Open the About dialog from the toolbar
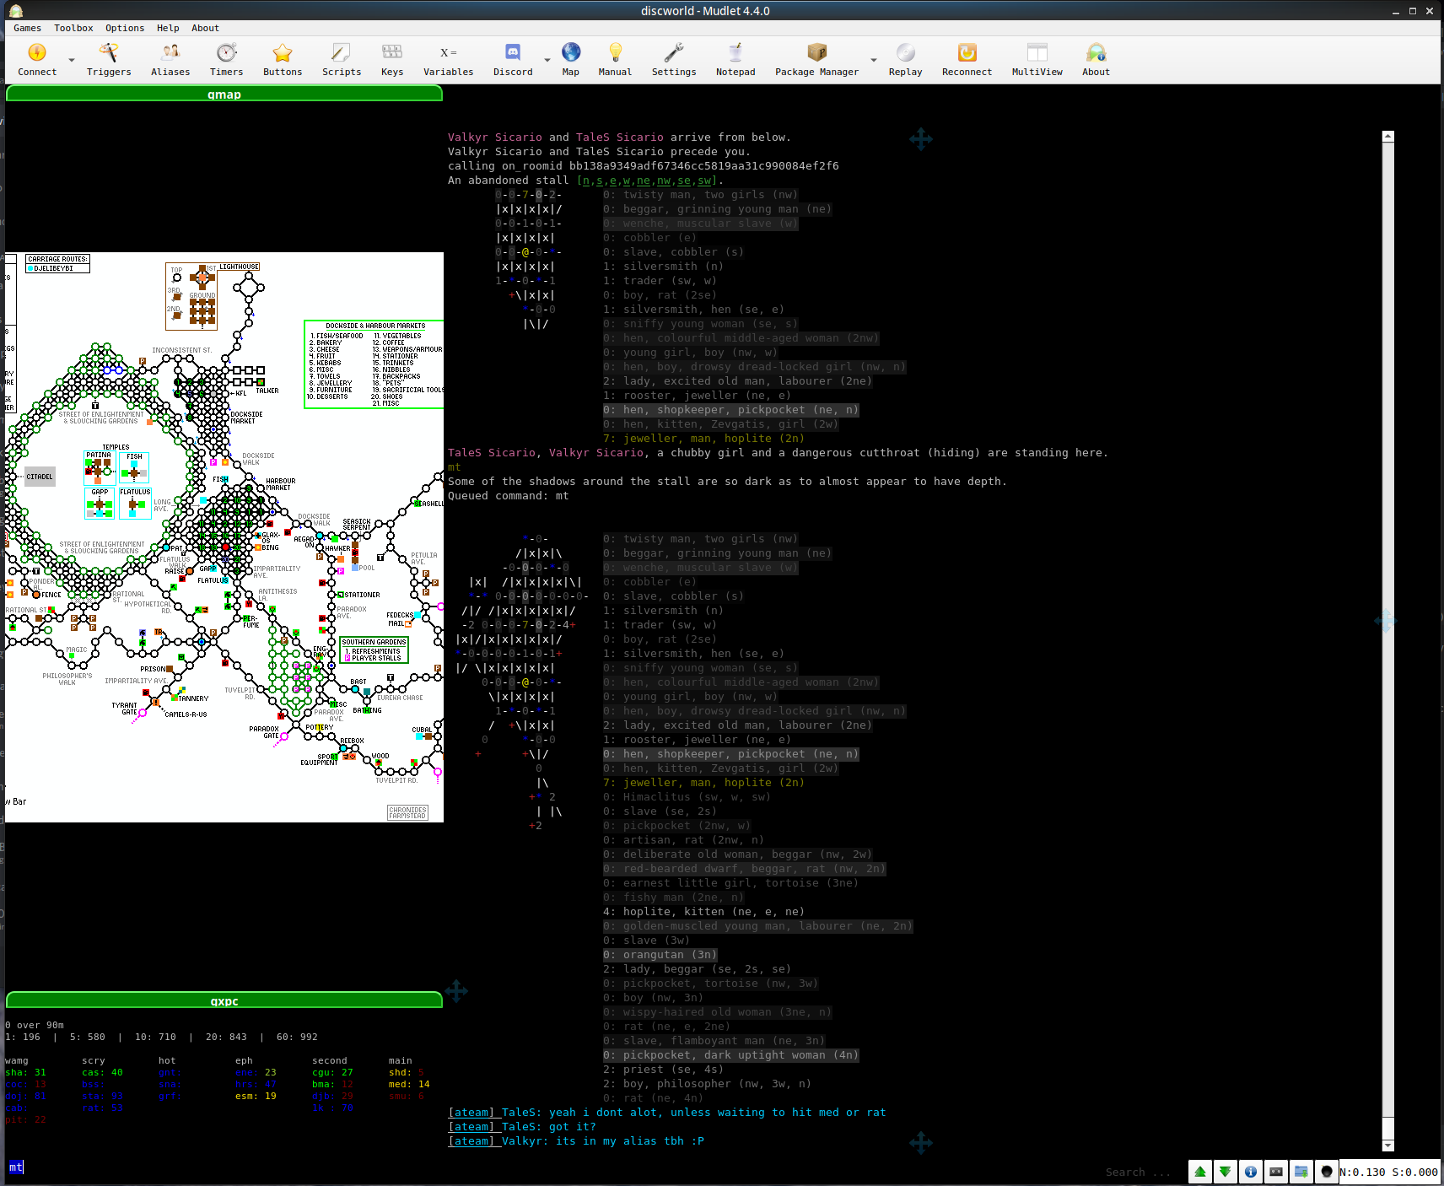1444x1186 pixels. pyautogui.click(x=1096, y=60)
